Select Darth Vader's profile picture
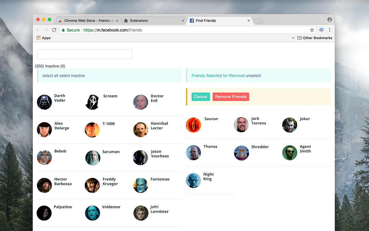 (44, 102)
